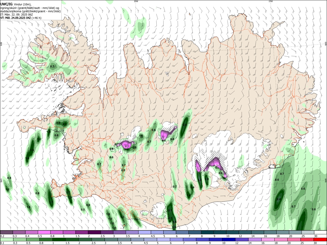This screenshot has height=245, width=327.
Task: Click the 0.9 precipitation value off the southwest coast
Action: point(88,205)
